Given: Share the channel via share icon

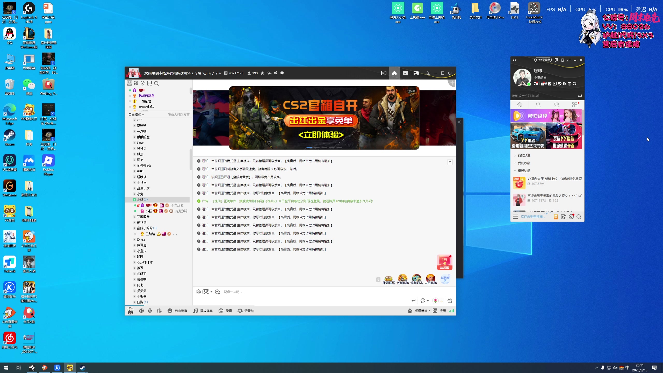Looking at the screenshot, I should pos(276,73).
